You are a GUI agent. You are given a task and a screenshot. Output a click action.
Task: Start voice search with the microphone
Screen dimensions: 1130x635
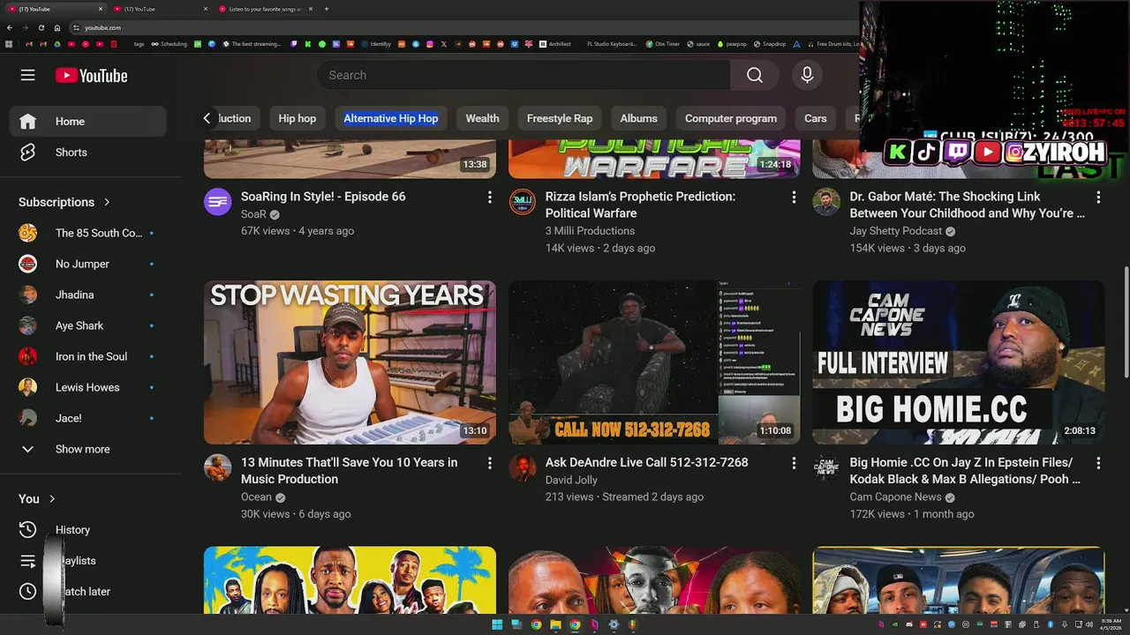click(x=807, y=75)
